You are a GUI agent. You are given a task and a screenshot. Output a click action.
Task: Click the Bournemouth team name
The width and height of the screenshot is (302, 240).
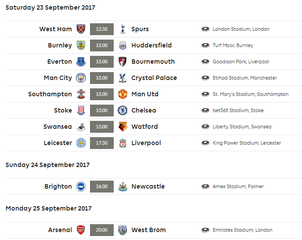point(153,62)
